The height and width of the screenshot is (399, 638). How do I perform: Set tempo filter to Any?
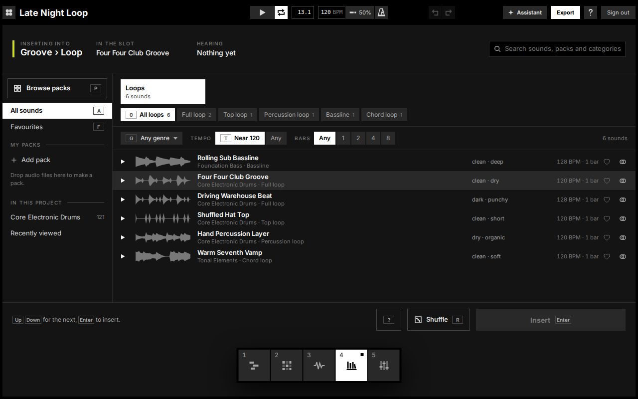276,138
